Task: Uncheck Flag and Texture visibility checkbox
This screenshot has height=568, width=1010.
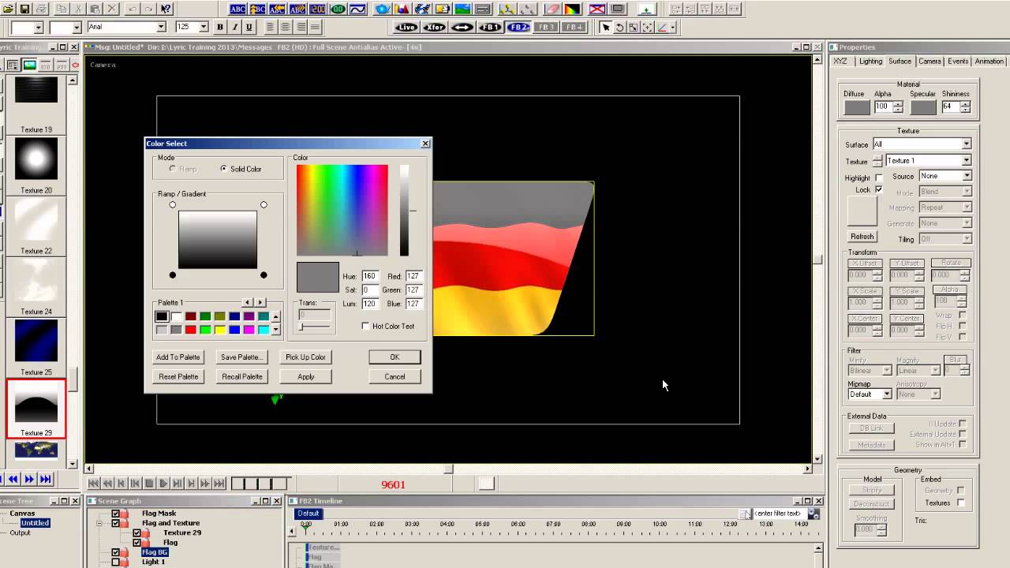Action: tap(115, 523)
